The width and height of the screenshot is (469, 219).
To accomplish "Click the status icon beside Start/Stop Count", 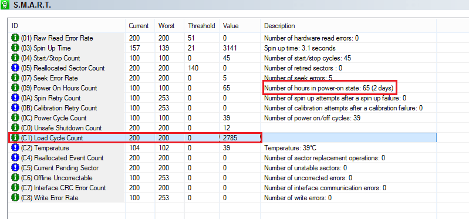I will [15, 58].
